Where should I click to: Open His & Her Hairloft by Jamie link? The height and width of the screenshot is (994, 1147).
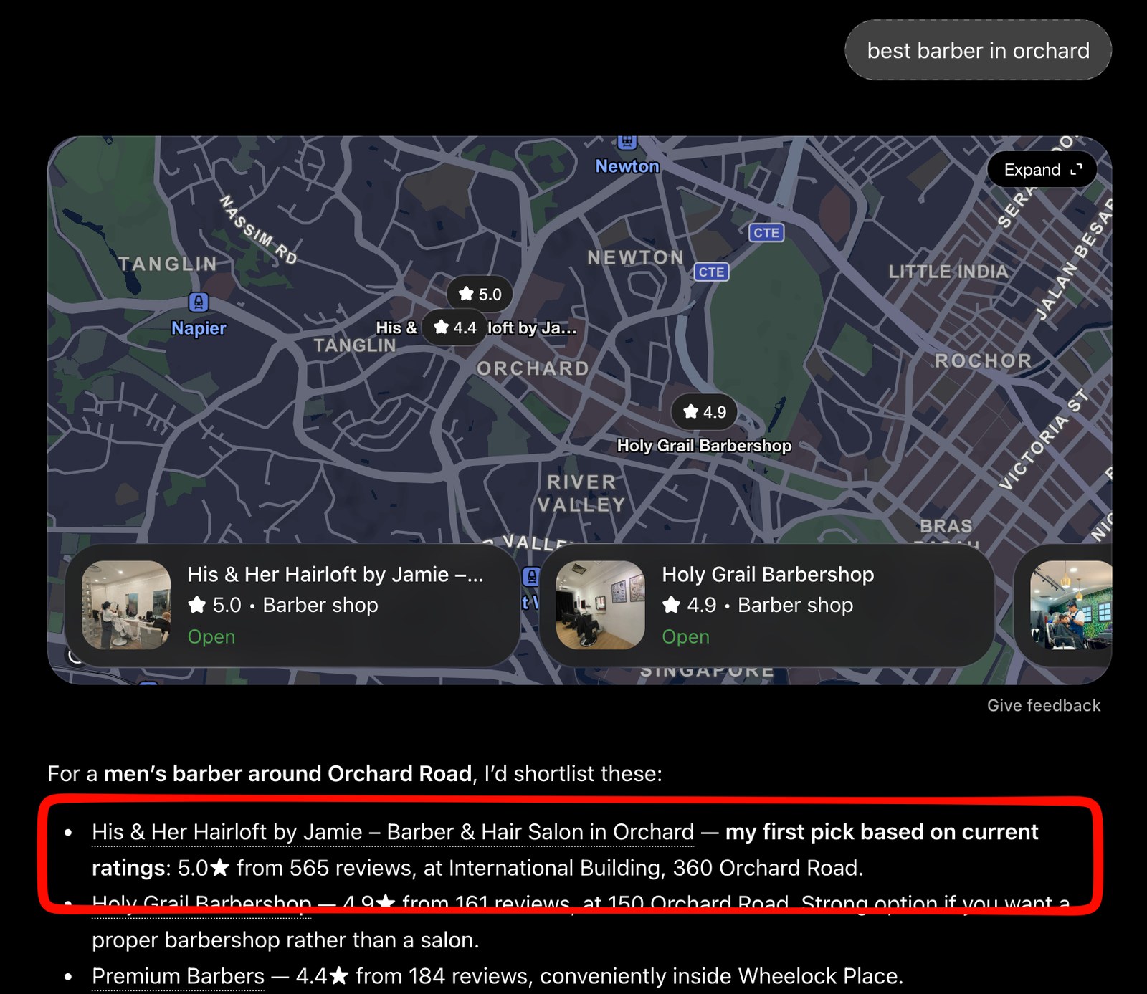393,832
